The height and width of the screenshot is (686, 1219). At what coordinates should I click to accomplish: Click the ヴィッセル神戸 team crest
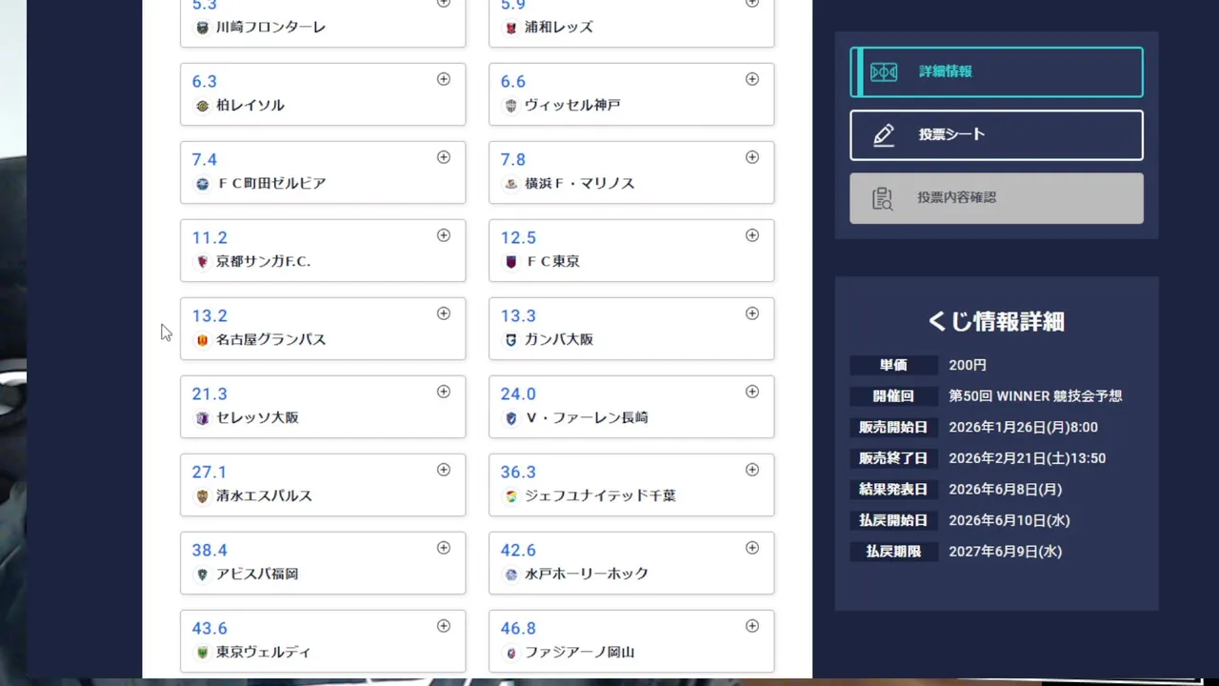coord(511,106)
